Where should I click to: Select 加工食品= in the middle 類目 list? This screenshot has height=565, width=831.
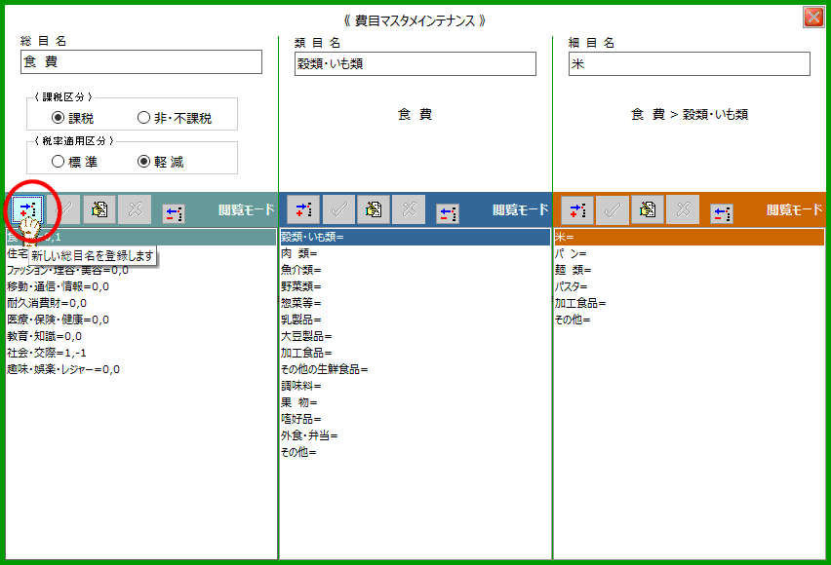(x=415, y=353)
